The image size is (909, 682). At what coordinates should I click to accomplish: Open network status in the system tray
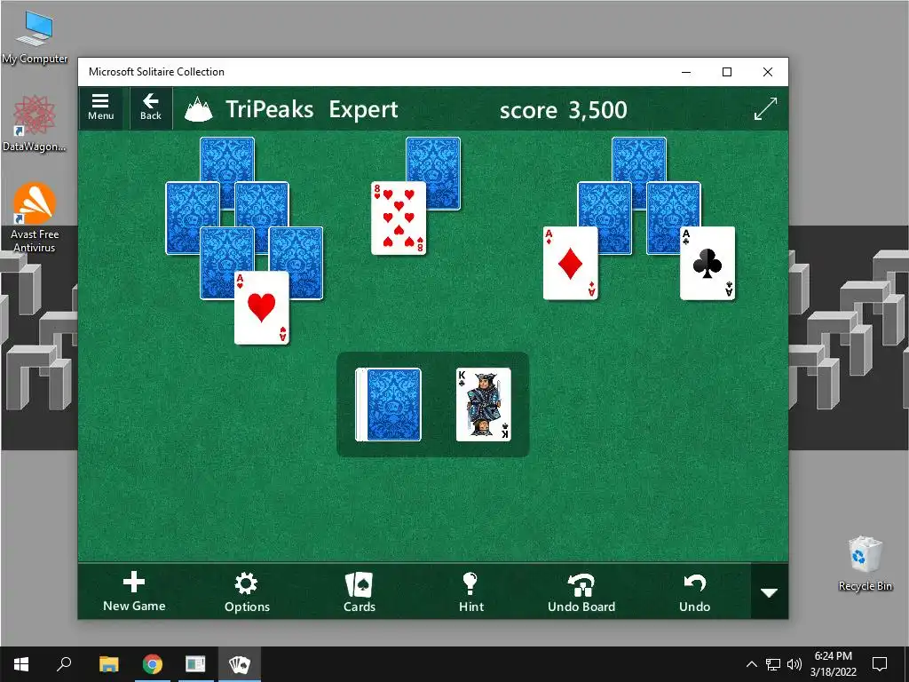point(773,664)
